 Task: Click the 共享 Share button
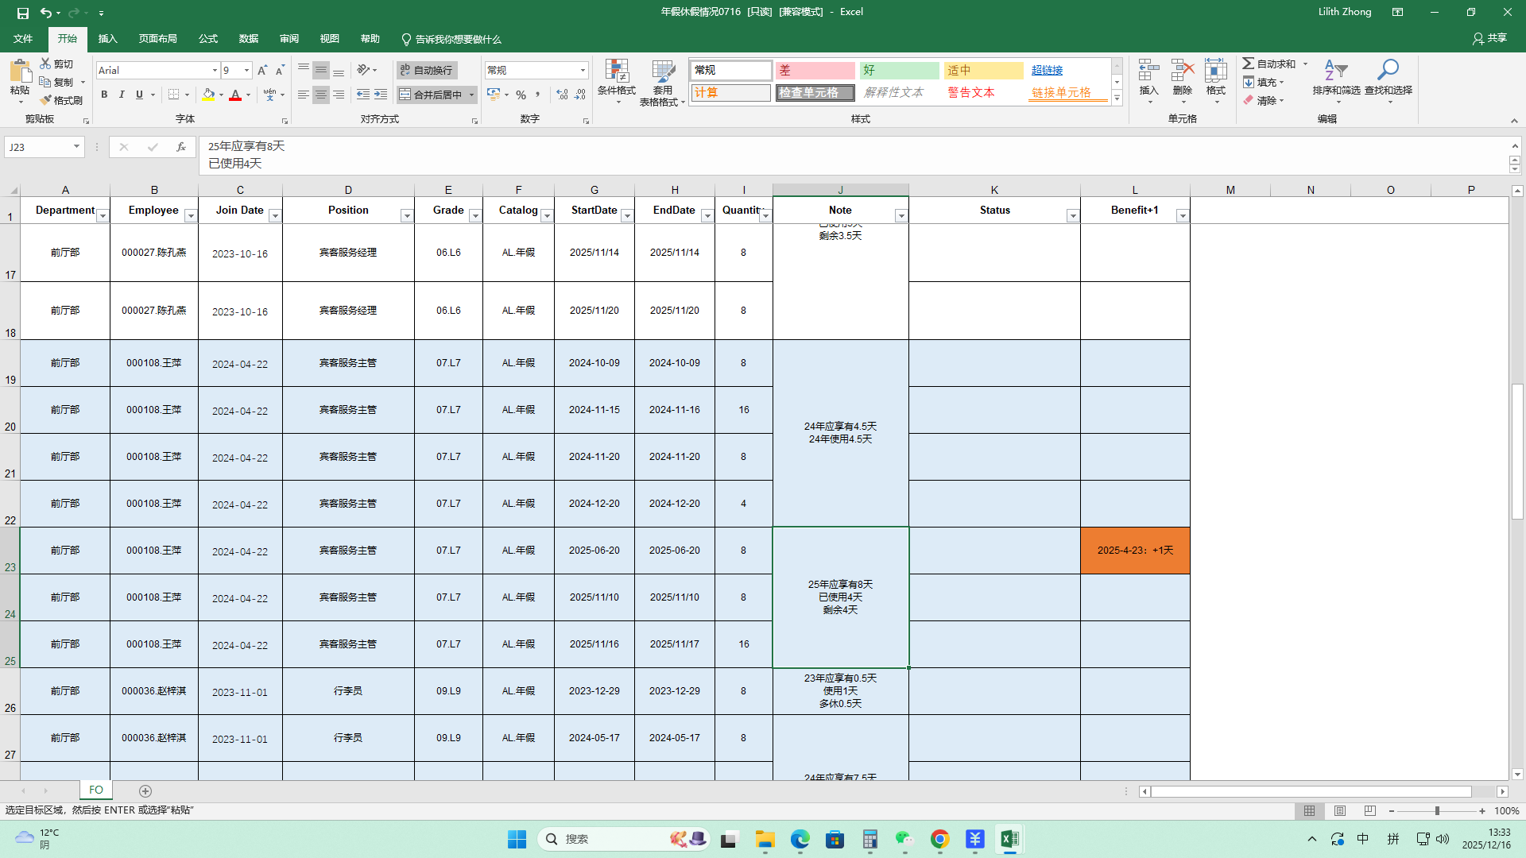(x=1489, y=38)
